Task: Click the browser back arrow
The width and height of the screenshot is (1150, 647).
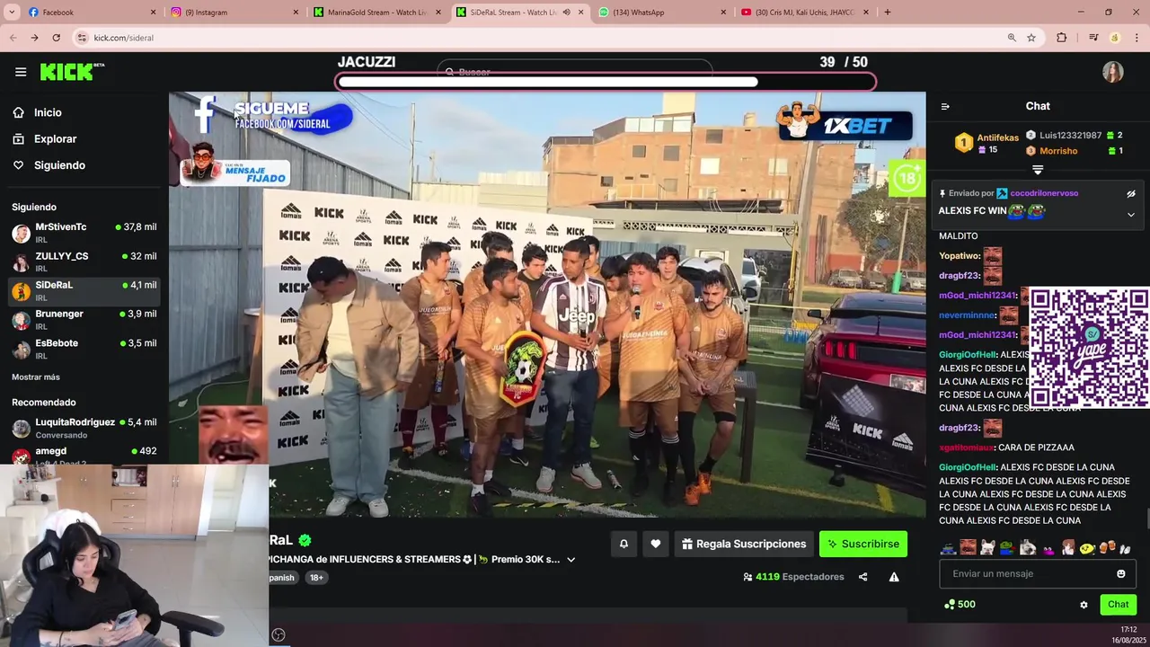Action: 13,38
